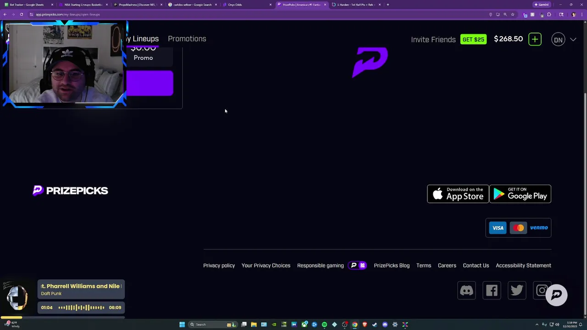The image size is (587, 330).
Task: Click the location permission icon in address bar
Action: (x=491, y=14)
